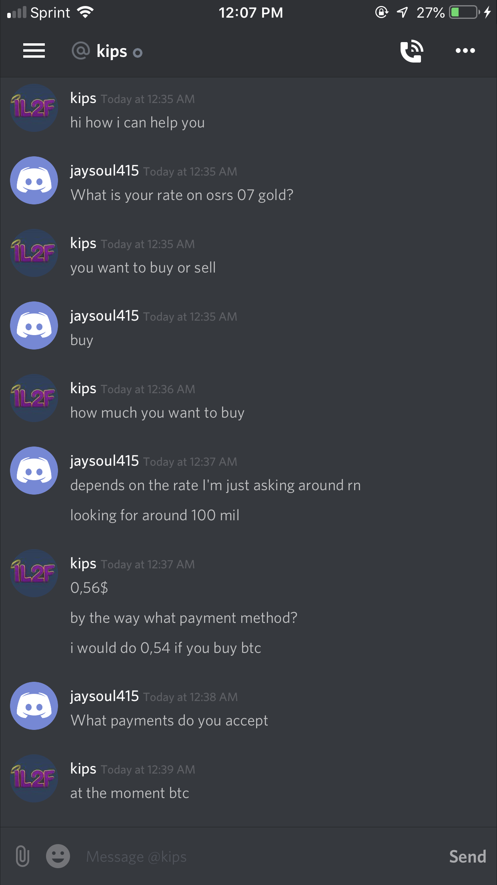
Task: Tap the battery indicator in status bar
Action: pos(465,12)
